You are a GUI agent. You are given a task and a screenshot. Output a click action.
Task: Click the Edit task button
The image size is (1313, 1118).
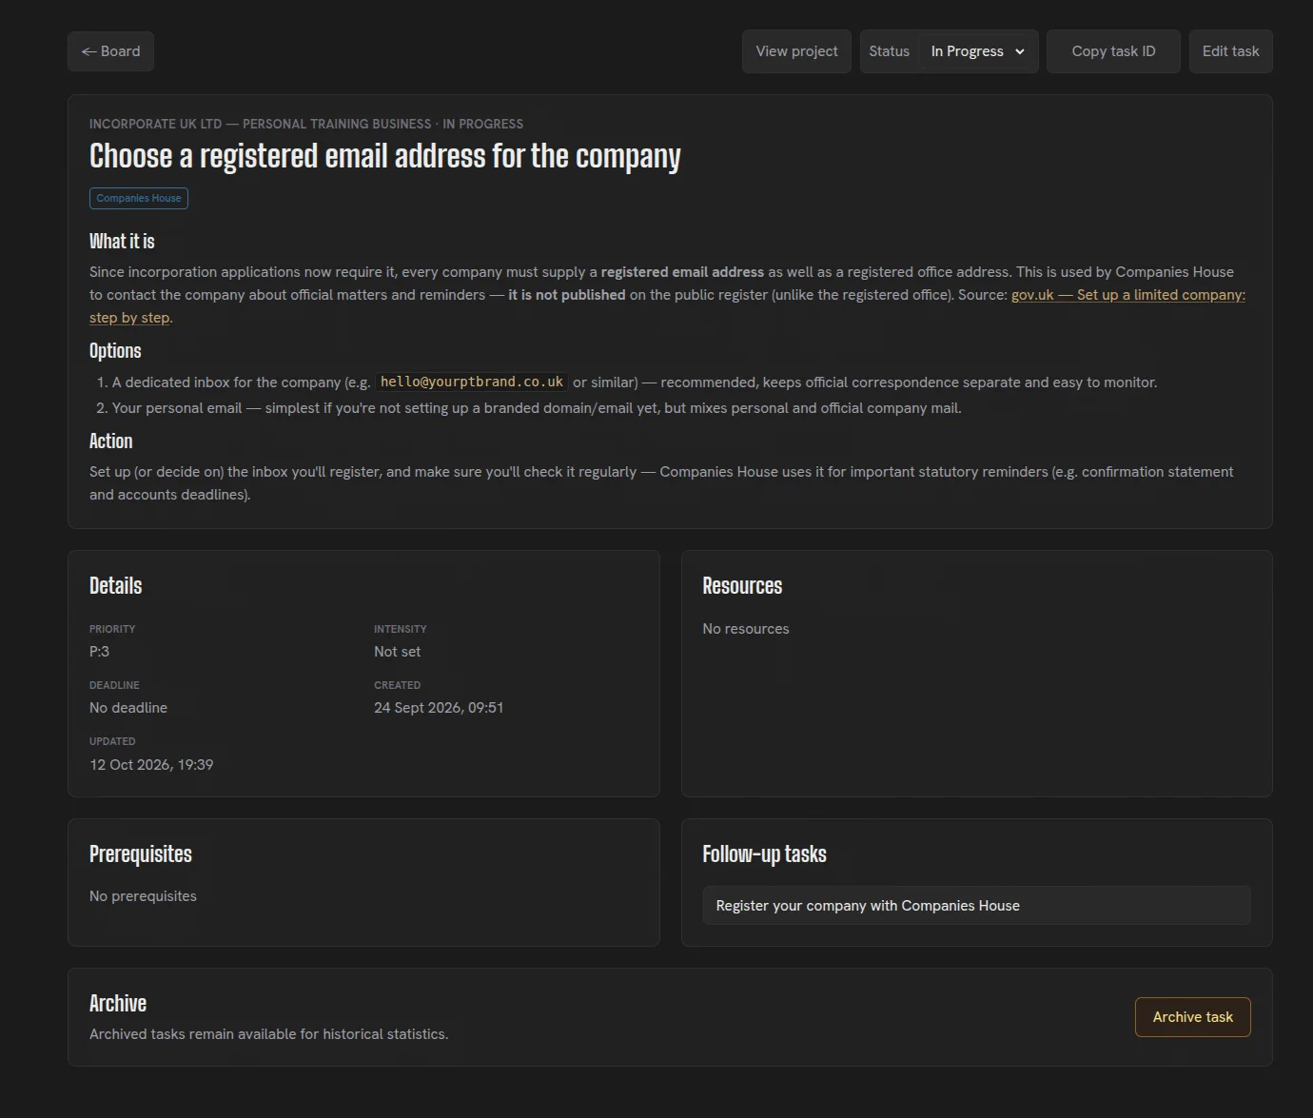pos(1230,51)
